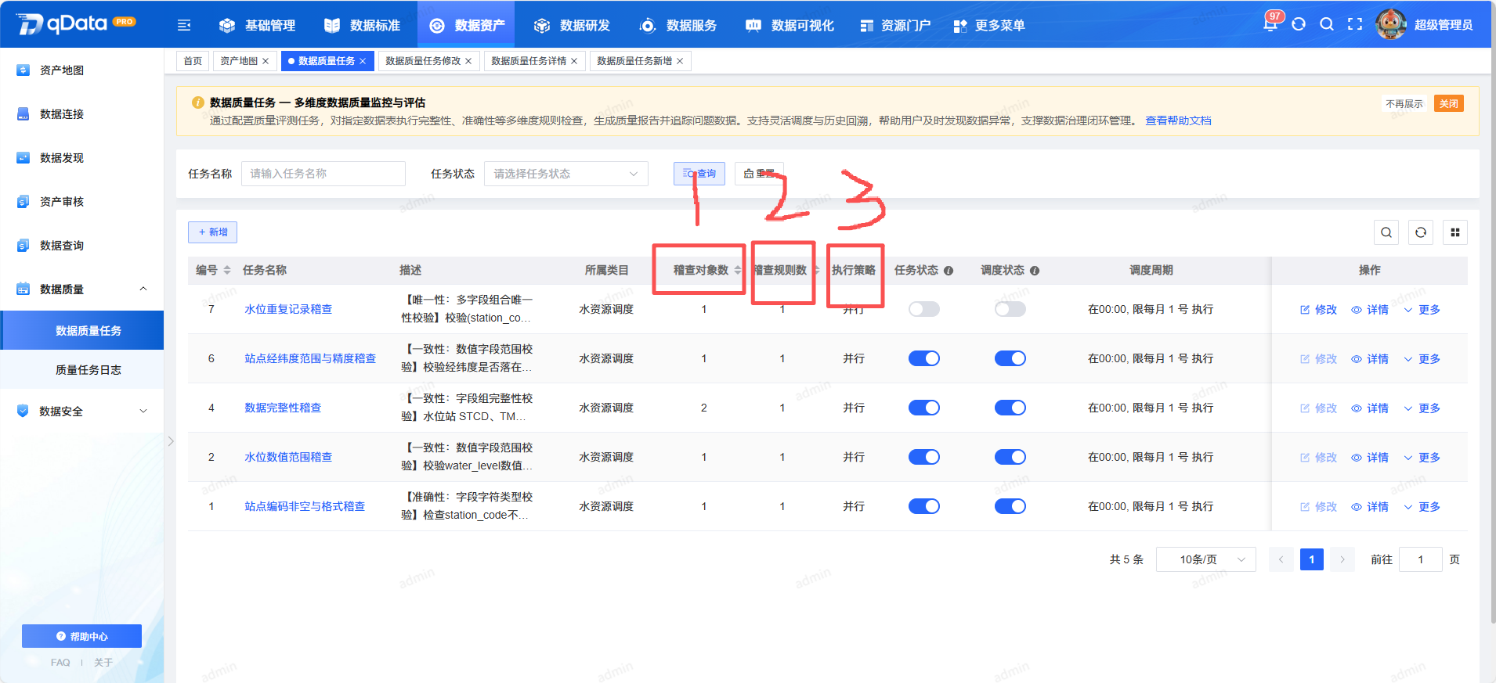Refresh the task table list
The image size is (1496, 683).
click(1421, 232)
